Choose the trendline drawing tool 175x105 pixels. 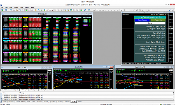(x=134, y=10)
